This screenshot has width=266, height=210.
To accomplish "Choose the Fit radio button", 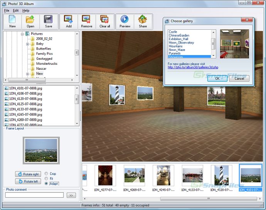I will pyautogui.click(x=46, y=178).
